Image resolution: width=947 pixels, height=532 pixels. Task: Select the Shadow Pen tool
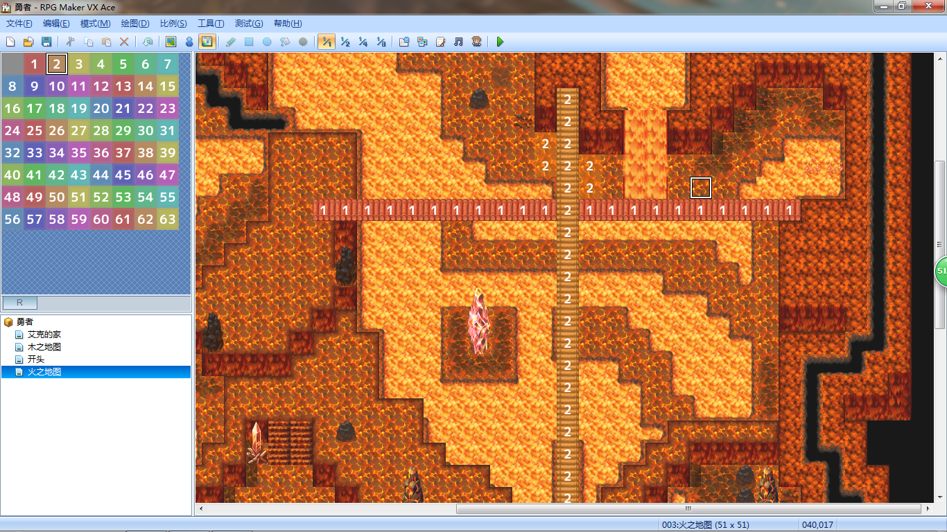(x=303, y=42)
